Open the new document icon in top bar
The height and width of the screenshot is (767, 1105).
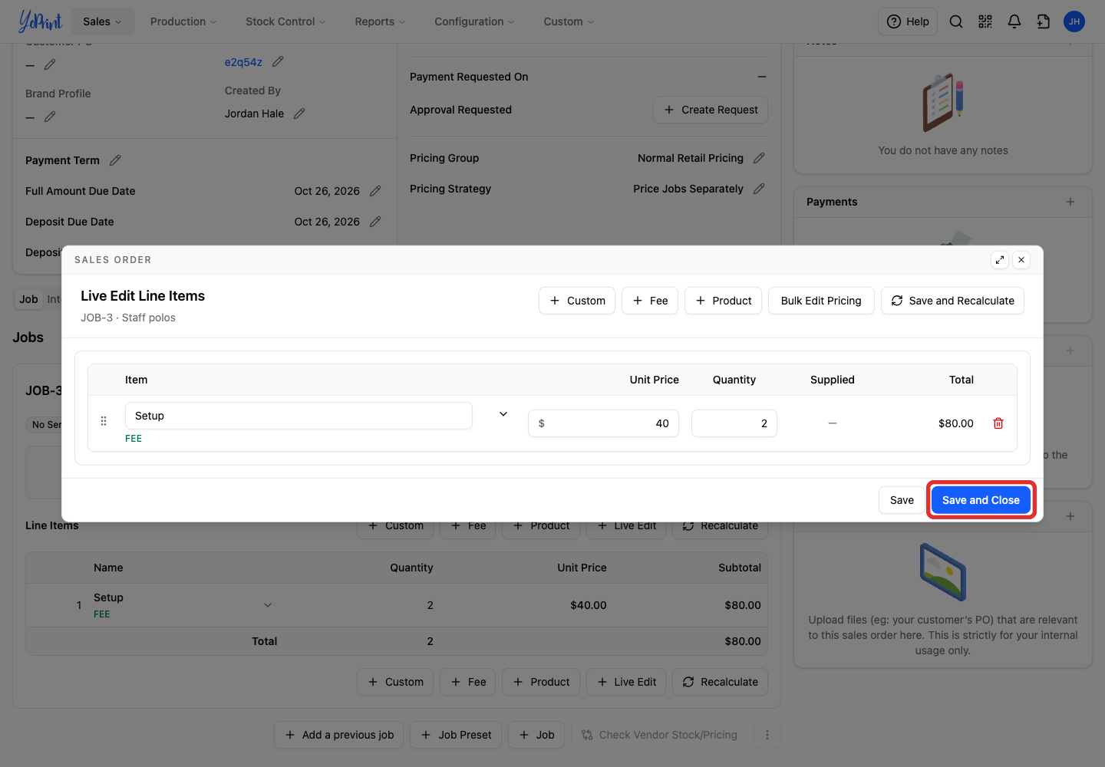1044,21
